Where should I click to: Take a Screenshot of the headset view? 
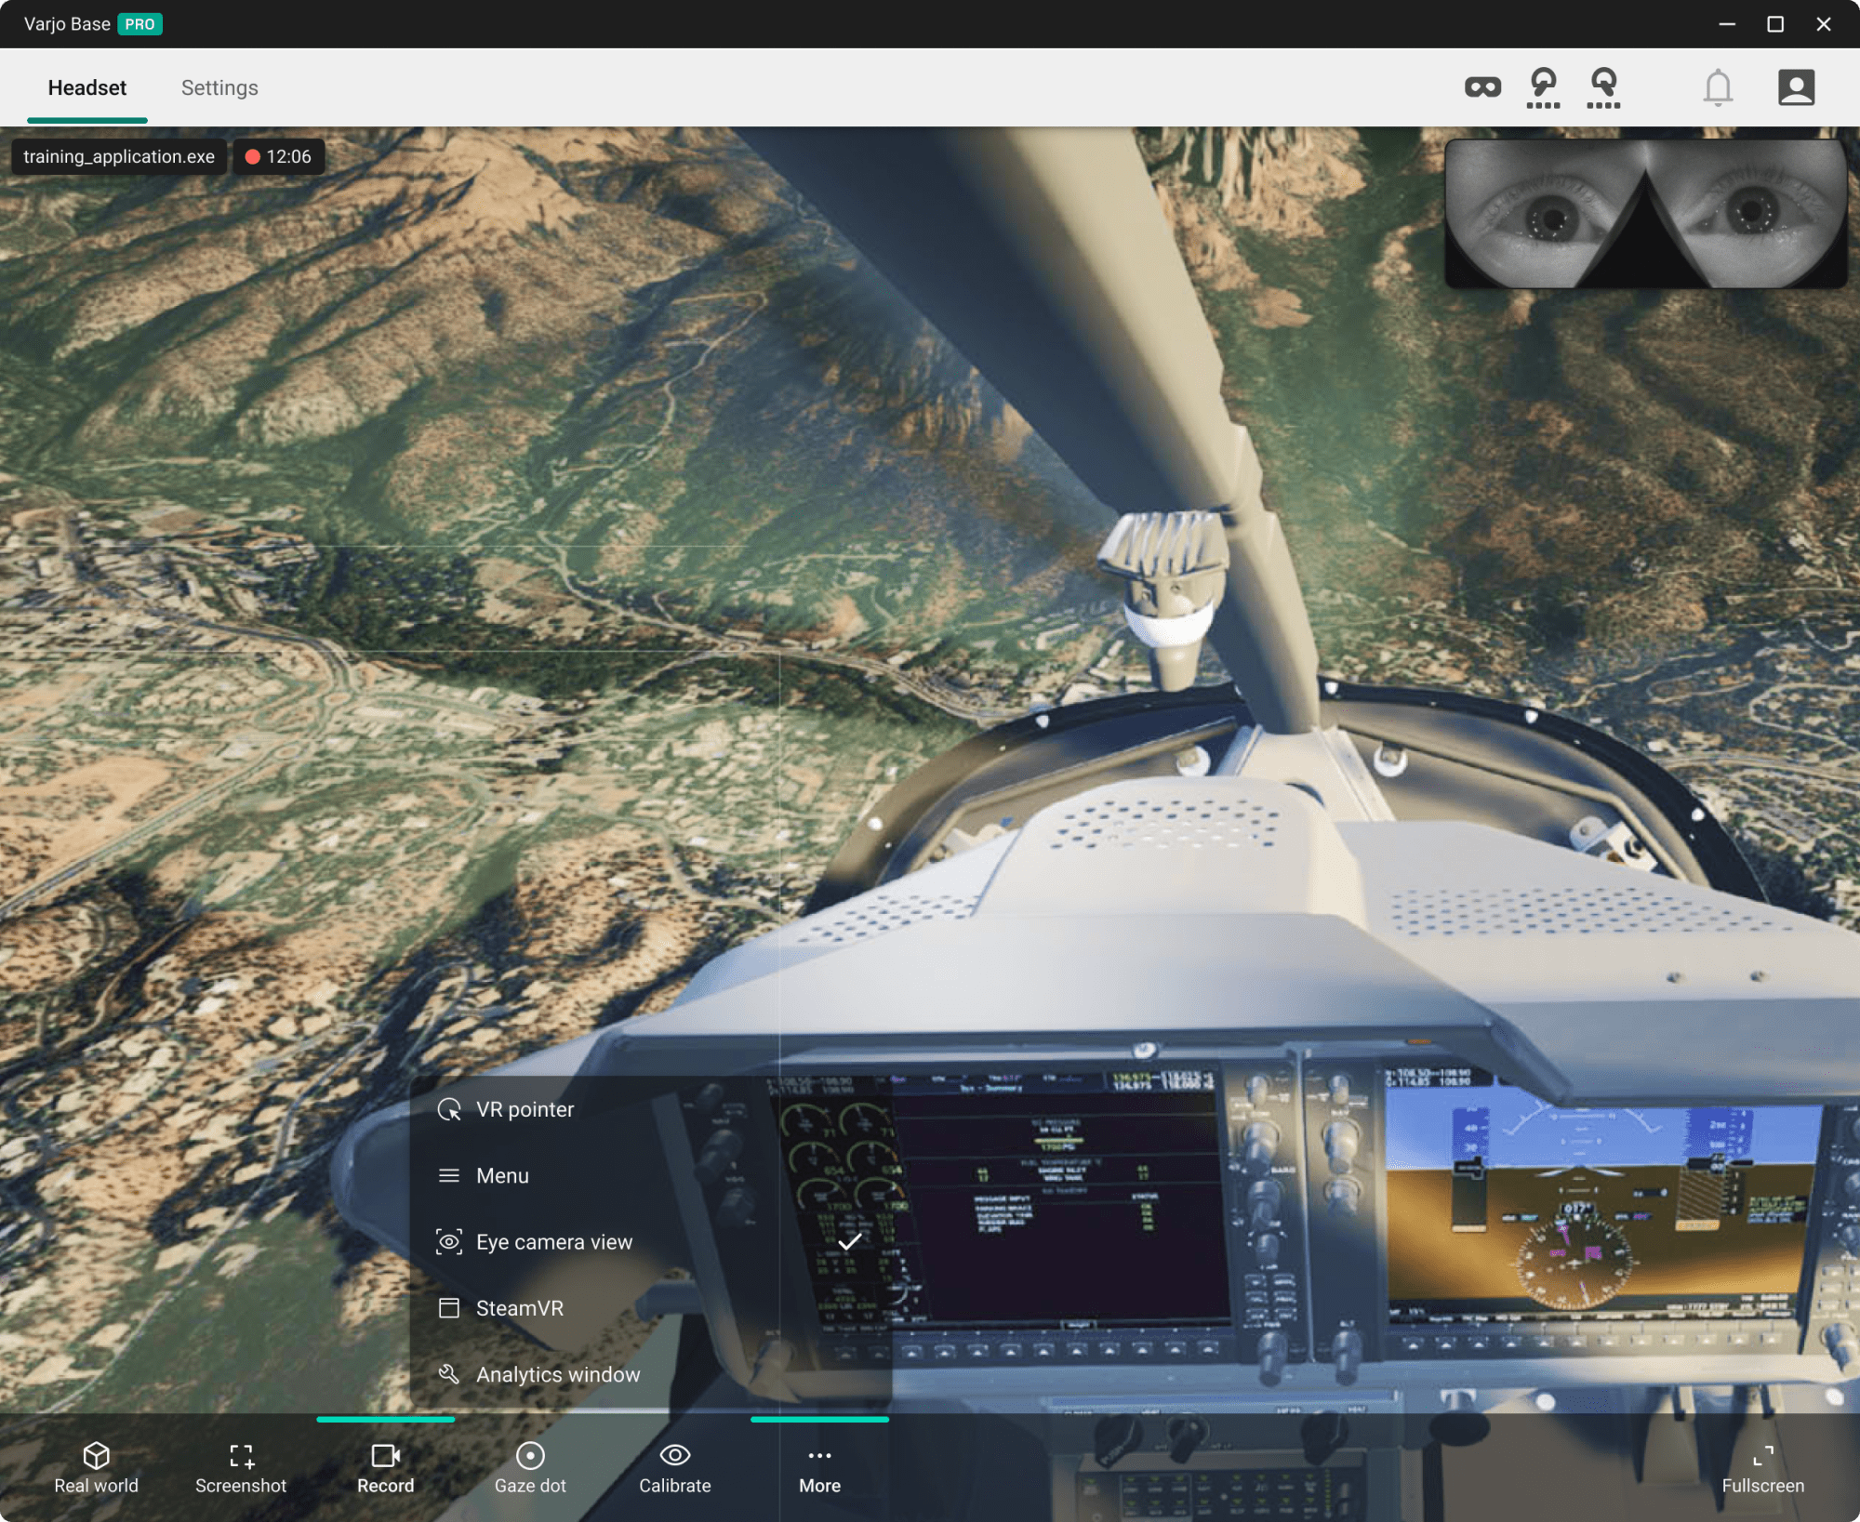click(x=241, y=1468)
